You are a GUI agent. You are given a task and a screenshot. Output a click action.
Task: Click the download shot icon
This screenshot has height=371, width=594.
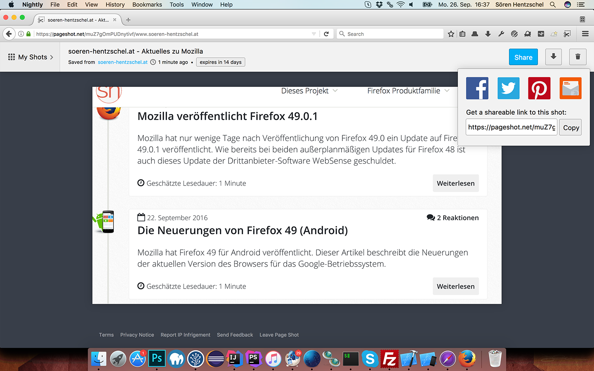(554, 57)
